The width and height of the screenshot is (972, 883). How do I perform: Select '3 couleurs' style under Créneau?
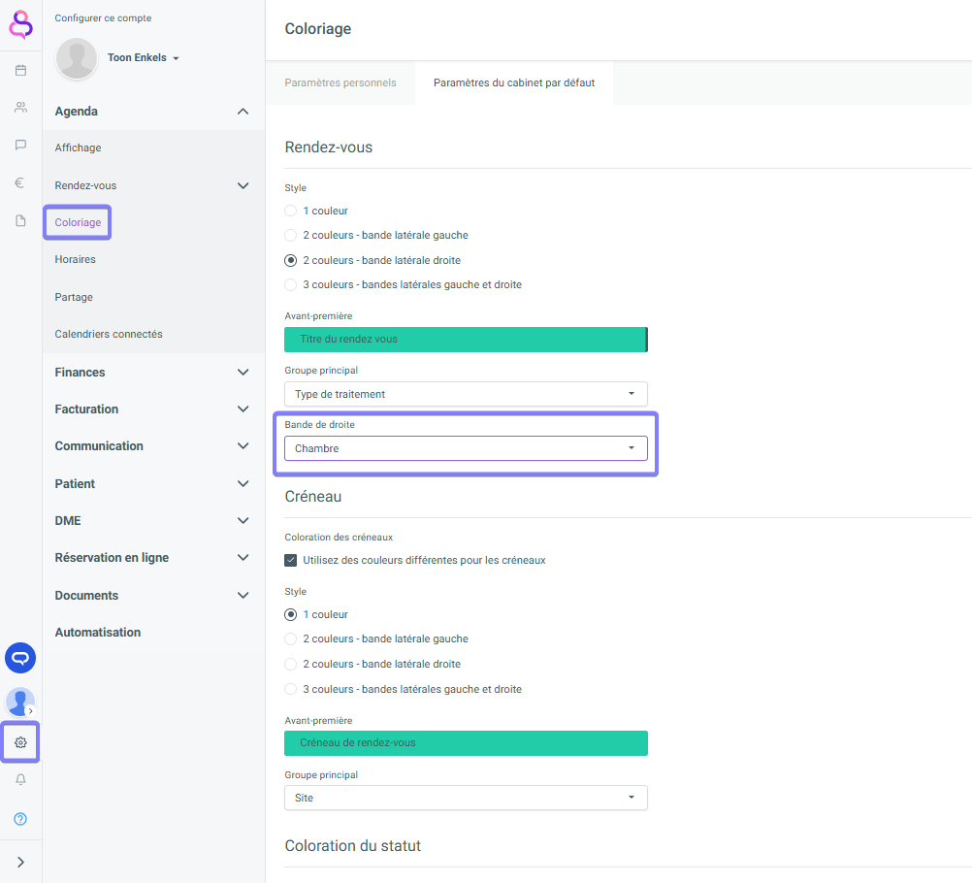tap(290, 689)
